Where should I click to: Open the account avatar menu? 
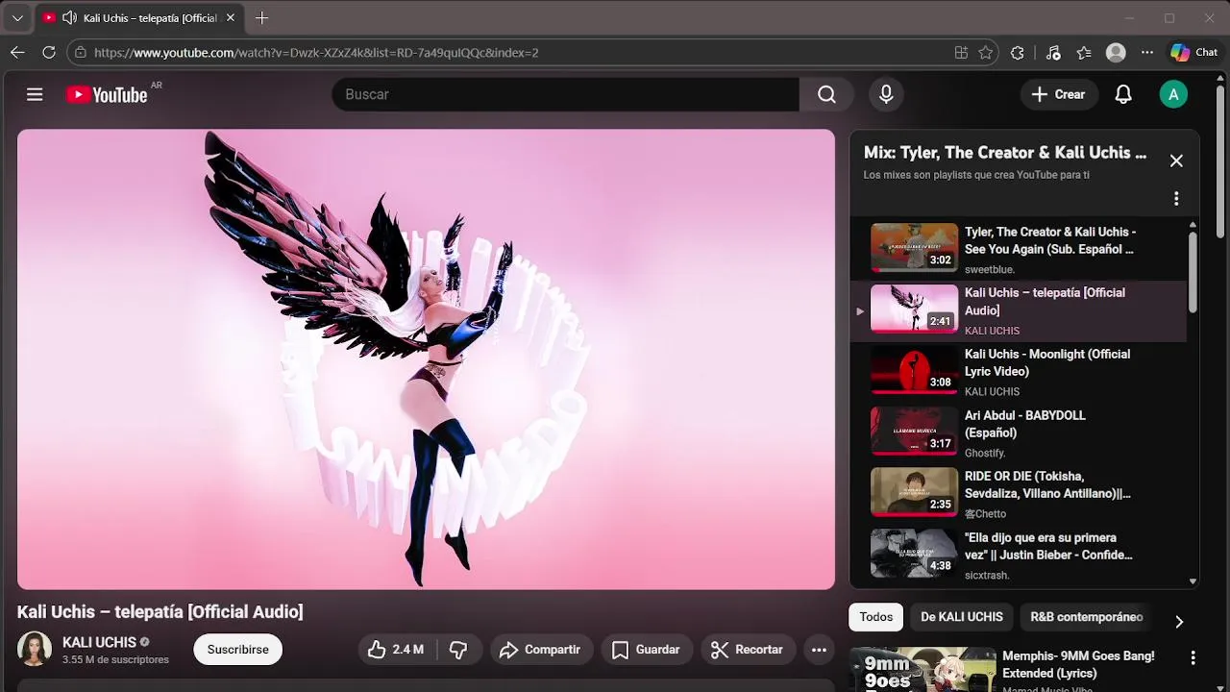tap(1173, 94)
